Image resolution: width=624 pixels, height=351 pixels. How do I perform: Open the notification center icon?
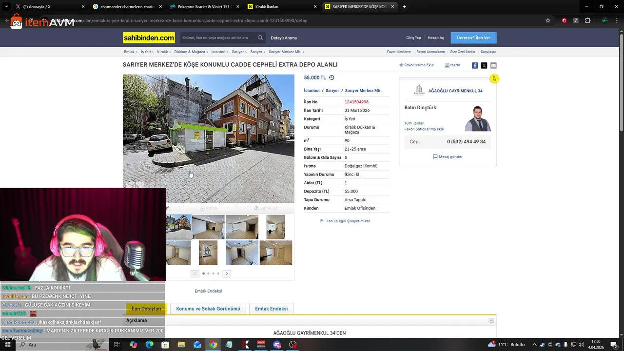coord(614,345)
